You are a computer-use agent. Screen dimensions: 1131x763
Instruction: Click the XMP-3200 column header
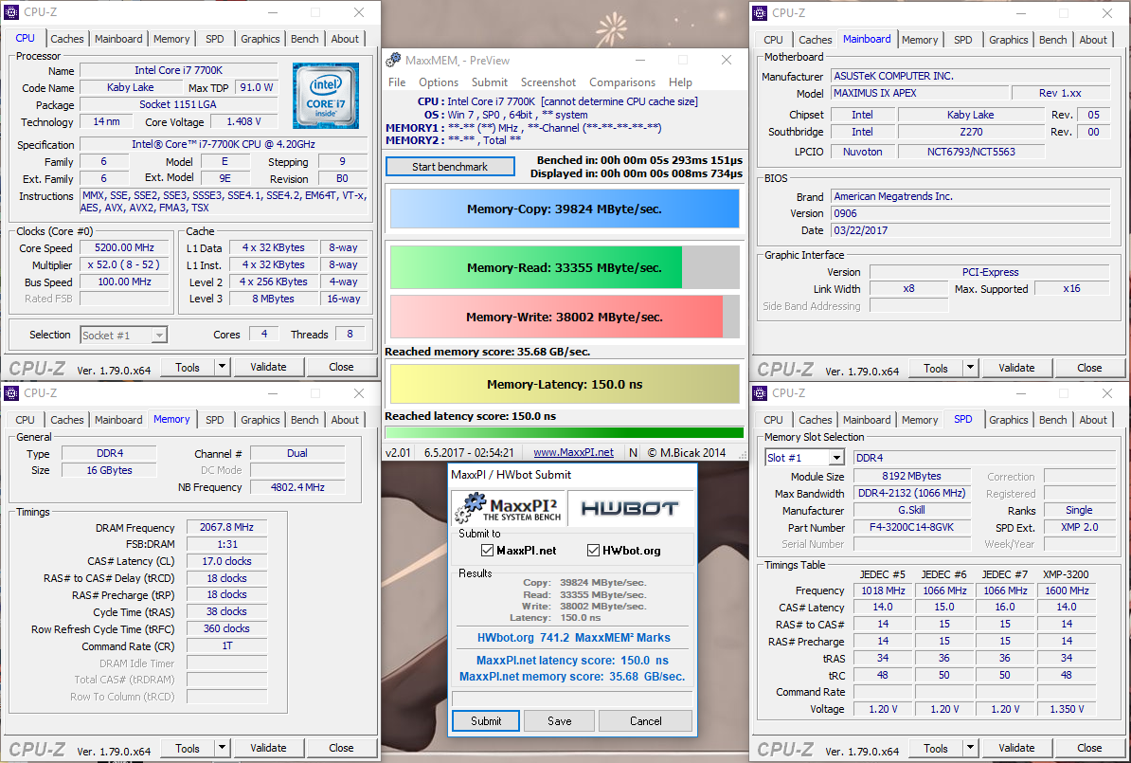click(1066, 574)
